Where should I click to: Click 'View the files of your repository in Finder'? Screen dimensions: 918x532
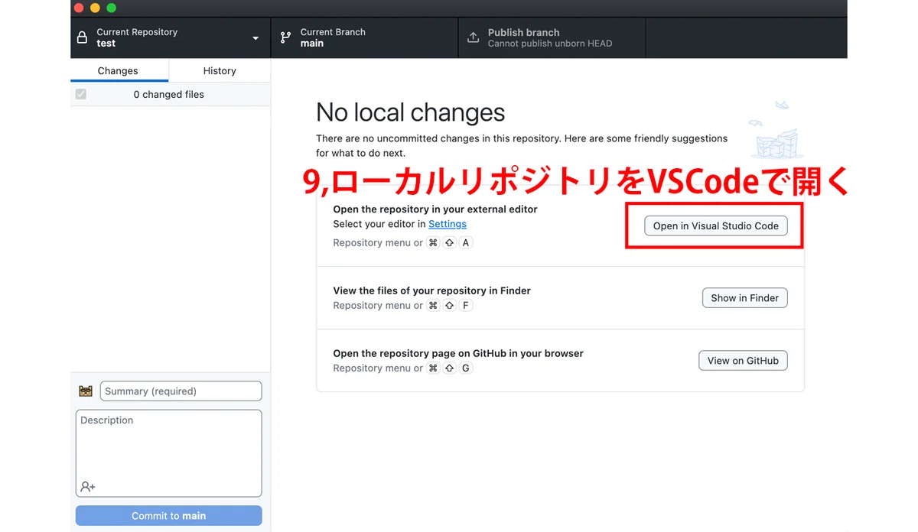point(431,290)
